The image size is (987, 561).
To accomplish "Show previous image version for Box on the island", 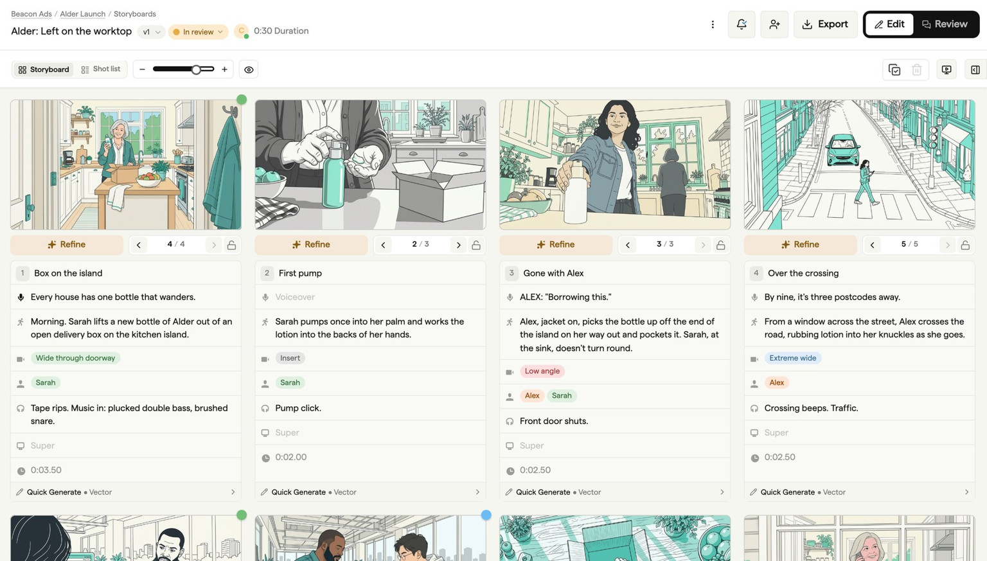I will 139,245.
